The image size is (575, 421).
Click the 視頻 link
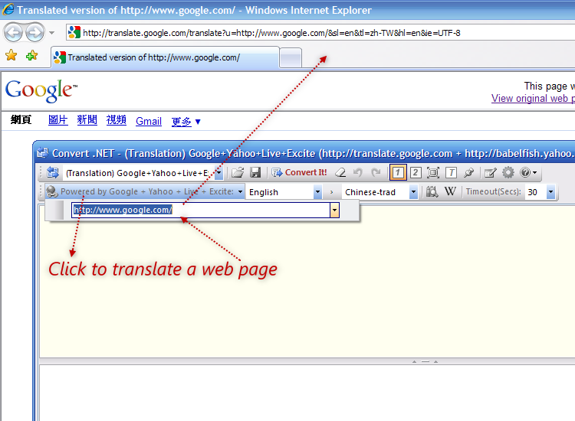[x=117, y=119]
